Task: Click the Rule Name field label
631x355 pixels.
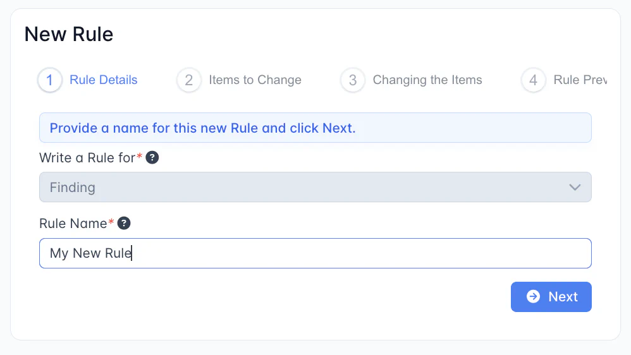Action: coord(73,223)
